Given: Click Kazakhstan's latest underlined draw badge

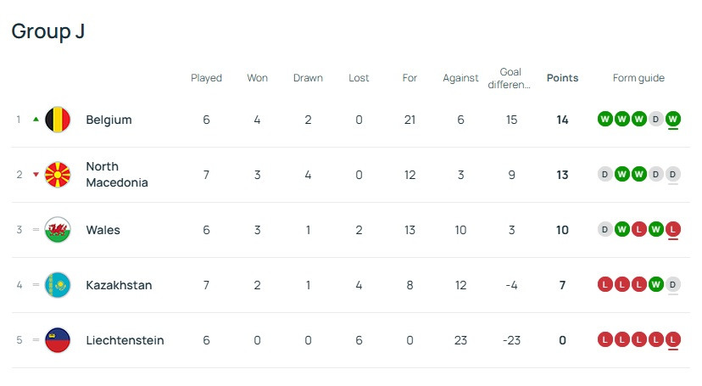Looking at the screenshot, I should pos(672,285).
